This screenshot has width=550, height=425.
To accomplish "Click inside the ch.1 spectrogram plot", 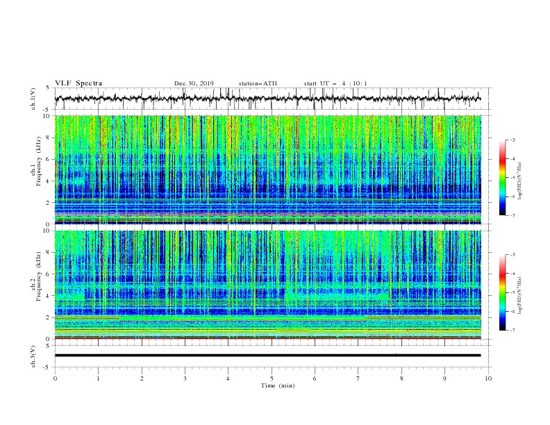I will point(267,169).
